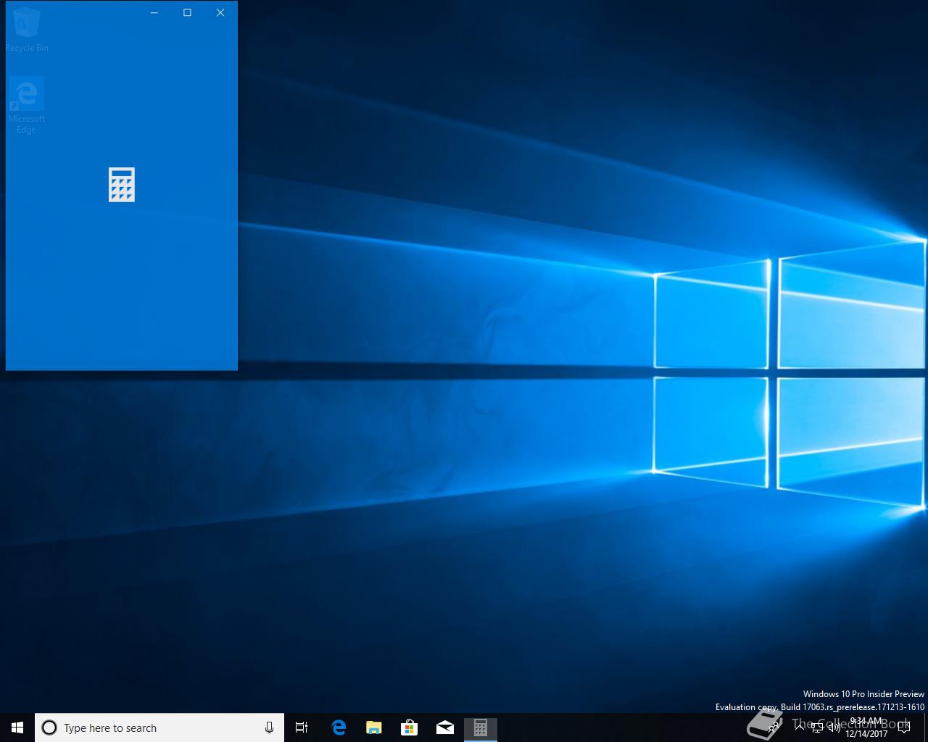Open the volume control tray icon
Image resolution: width=928 pixels, height=742 pixels.
click(834, 728)
